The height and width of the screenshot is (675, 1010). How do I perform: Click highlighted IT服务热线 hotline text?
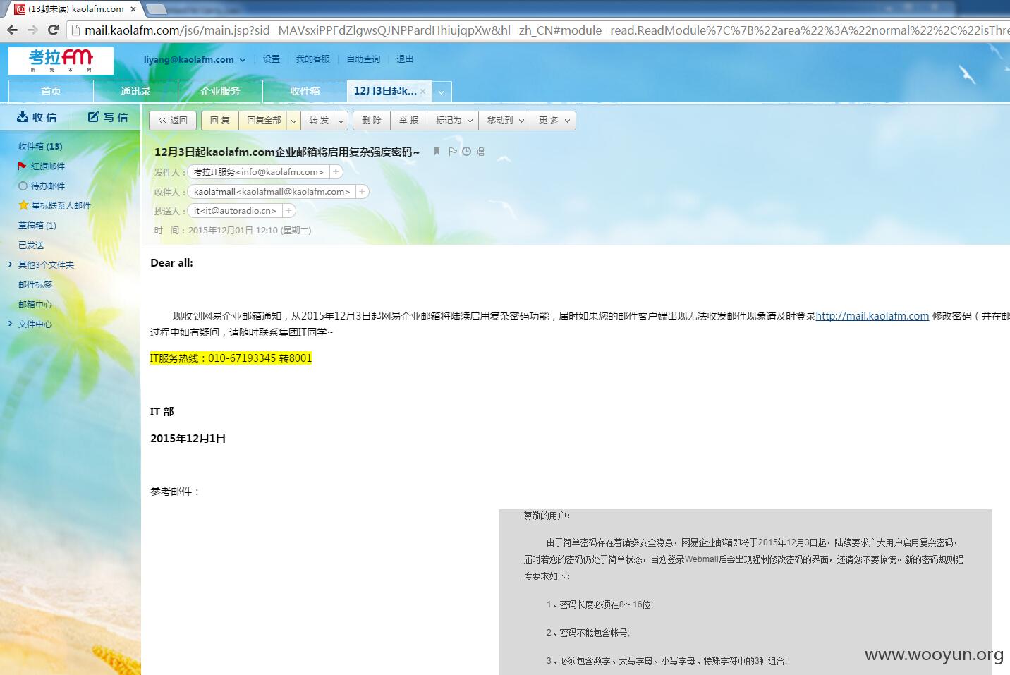tap(231, 358)
